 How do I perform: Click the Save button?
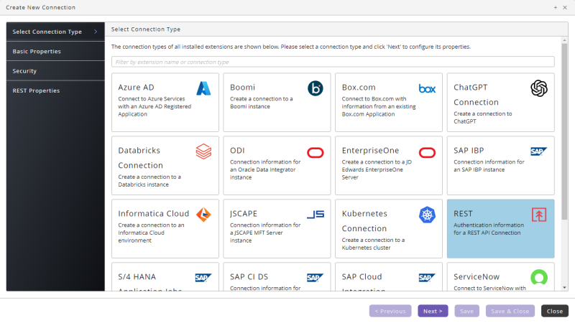[x=466, y=311]
